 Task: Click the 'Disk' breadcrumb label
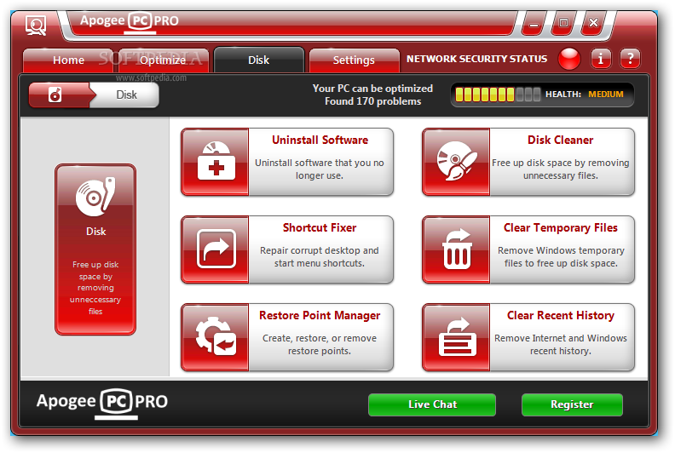pos(126,95)
